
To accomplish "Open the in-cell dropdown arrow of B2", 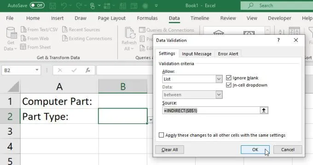I will (151, 120).
